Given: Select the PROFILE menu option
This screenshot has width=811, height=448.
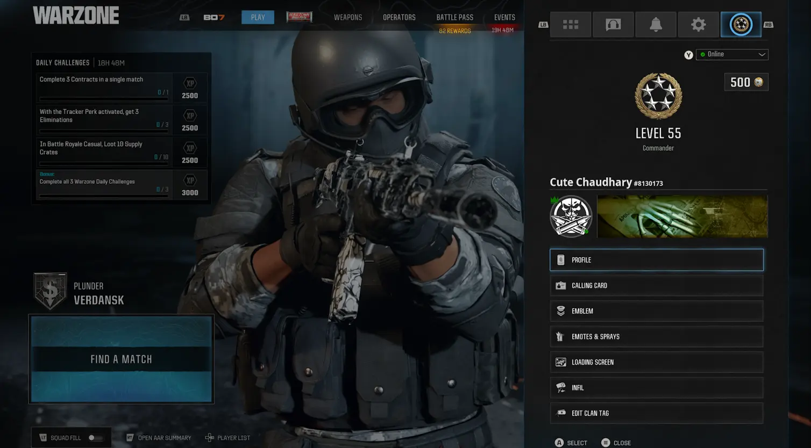Looking at the screenshot, I should click(656, 260).
